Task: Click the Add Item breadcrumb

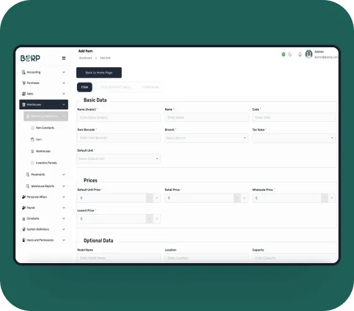Action: point(105,58)
